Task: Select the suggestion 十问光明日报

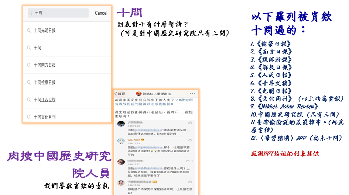Action: 67,31
